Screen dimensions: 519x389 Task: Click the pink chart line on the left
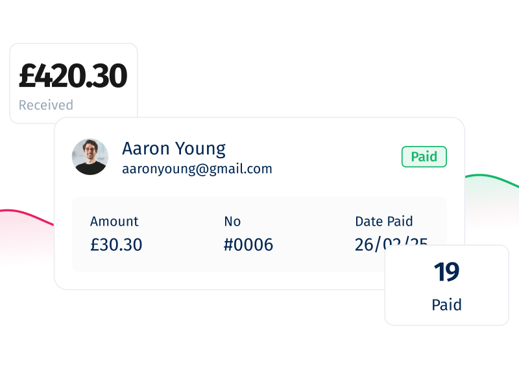point(27,215)
